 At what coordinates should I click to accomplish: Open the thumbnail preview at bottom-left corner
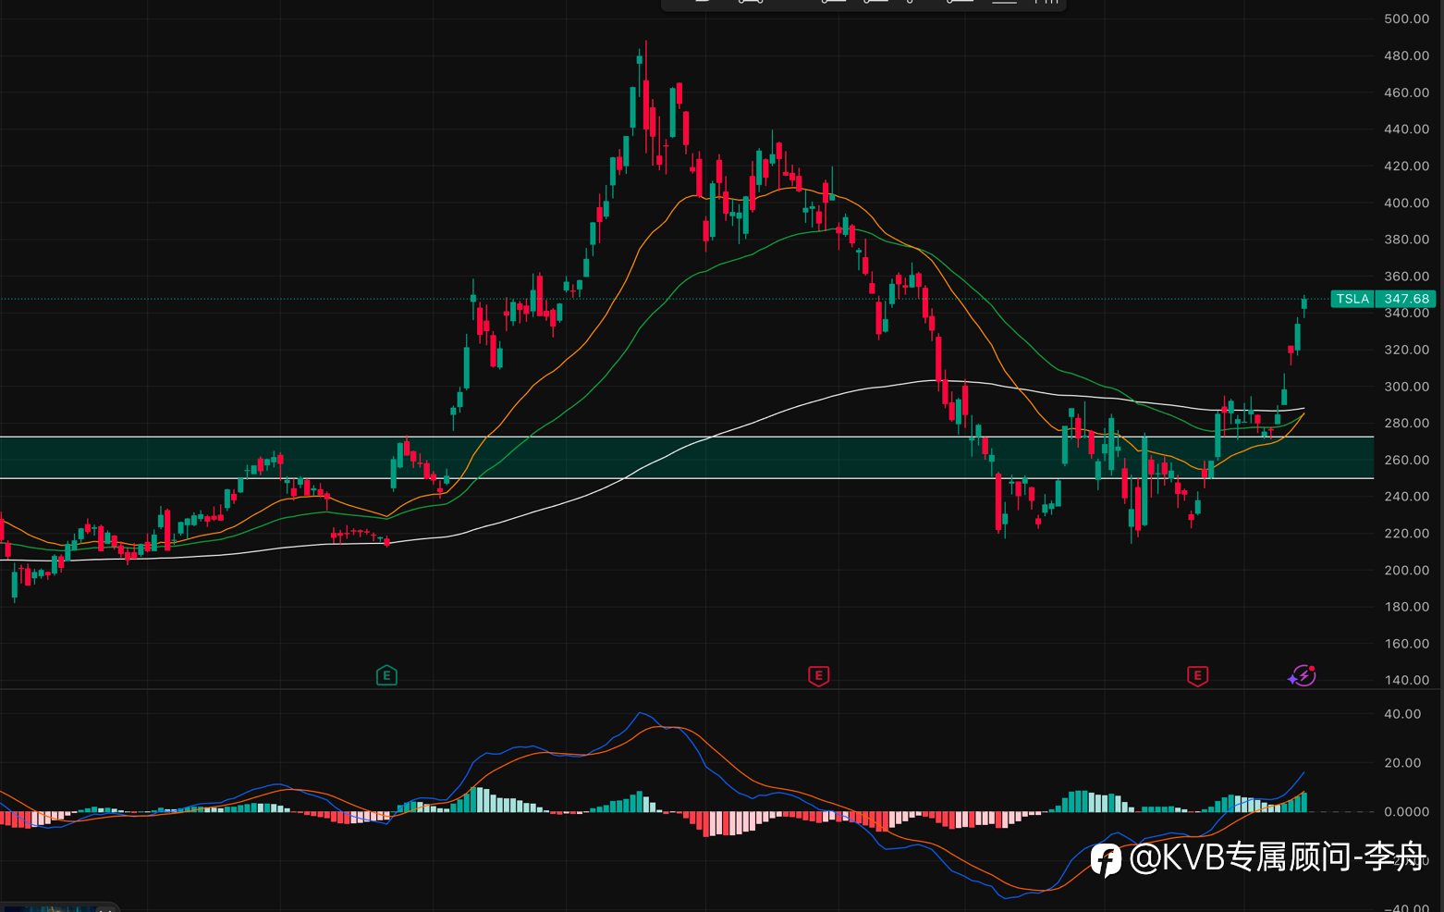(x=59, y=907)
